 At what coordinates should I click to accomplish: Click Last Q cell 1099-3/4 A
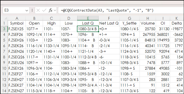point(88,85)
